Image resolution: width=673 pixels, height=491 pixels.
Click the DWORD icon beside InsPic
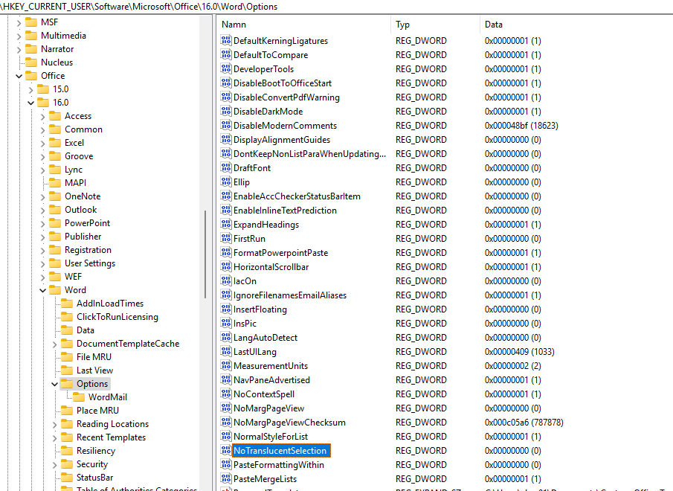pos(226,323)
